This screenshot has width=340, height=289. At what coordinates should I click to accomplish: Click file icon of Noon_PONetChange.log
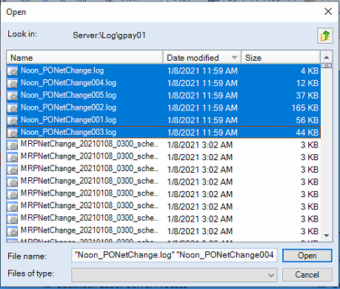pyautogui.click(x=13, y=70)
